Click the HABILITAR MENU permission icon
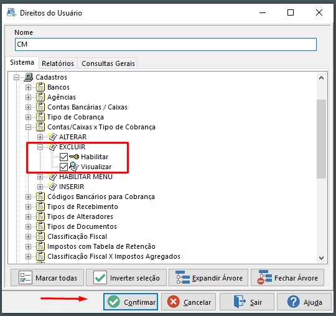336x316 pixels. click(52, 177)
